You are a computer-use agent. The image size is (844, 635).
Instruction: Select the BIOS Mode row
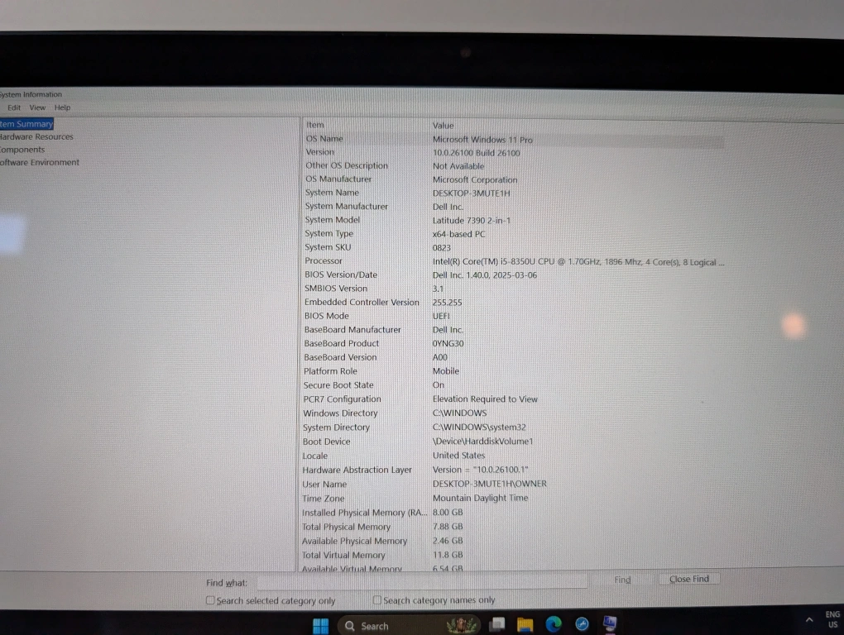(x=514, y=316)
